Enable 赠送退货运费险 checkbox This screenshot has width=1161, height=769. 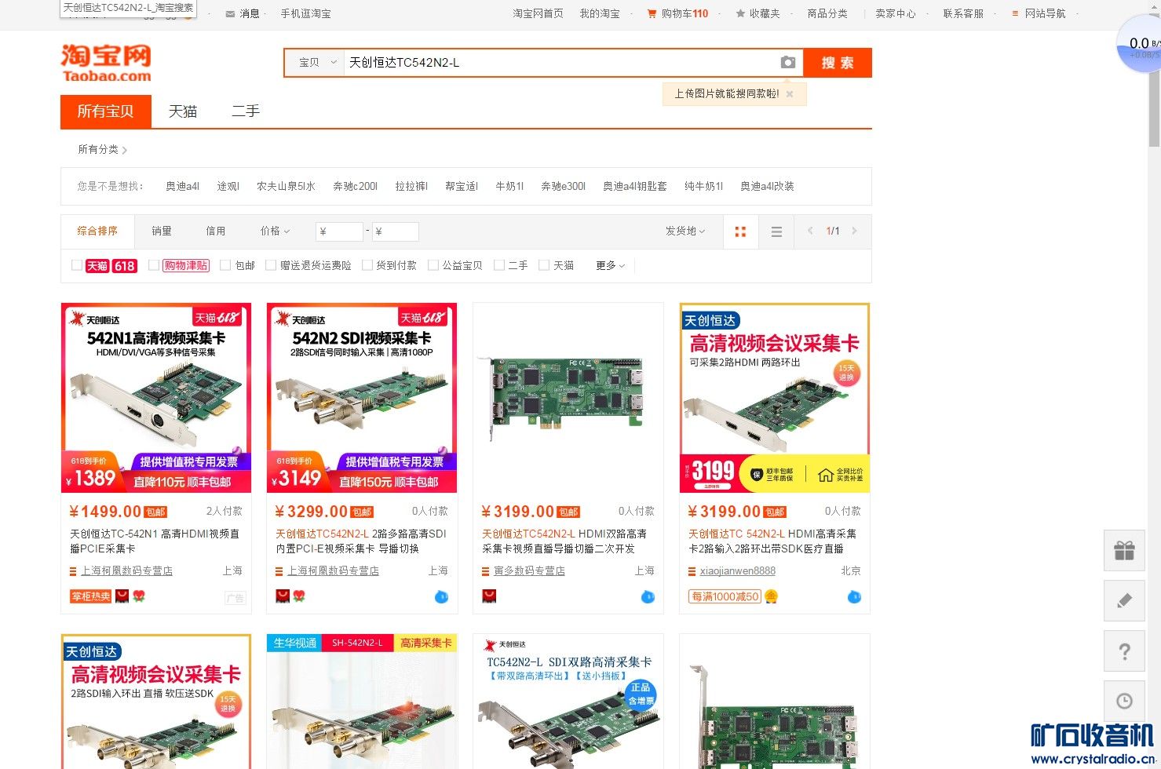tap(271, 265)
